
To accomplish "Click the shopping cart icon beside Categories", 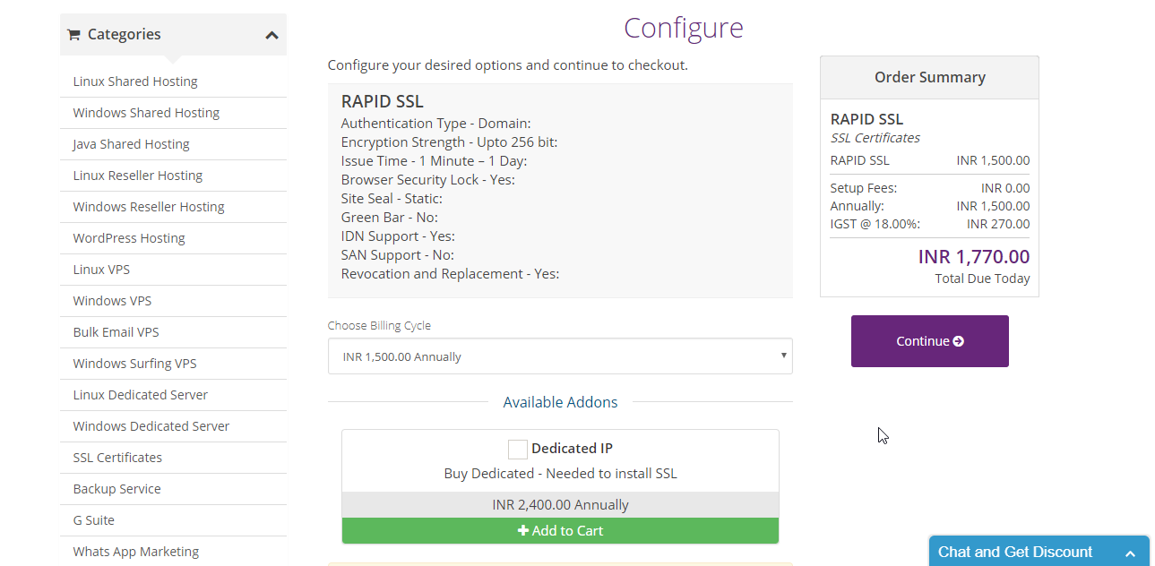I will point(73,35).
